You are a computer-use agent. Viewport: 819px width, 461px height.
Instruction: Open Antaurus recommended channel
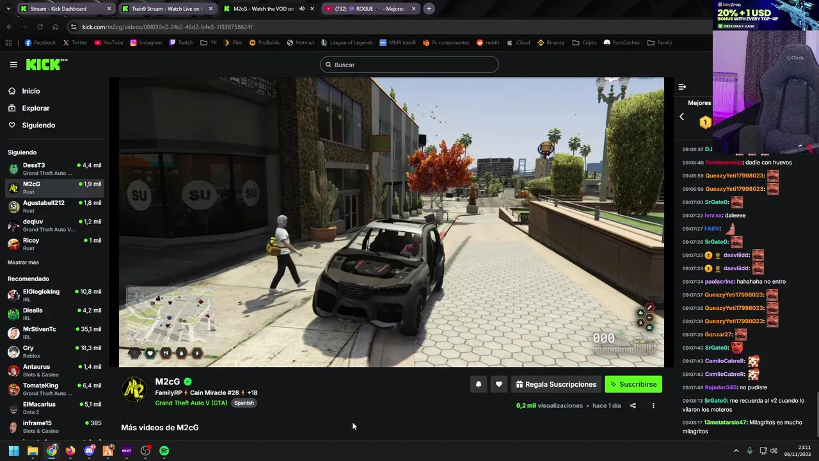[54, 370]
